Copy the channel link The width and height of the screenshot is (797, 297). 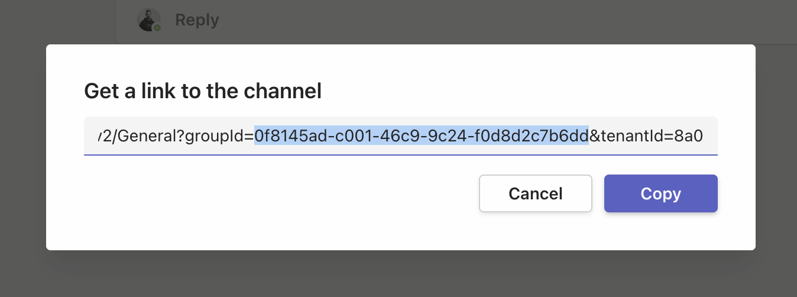pos(660,193)
